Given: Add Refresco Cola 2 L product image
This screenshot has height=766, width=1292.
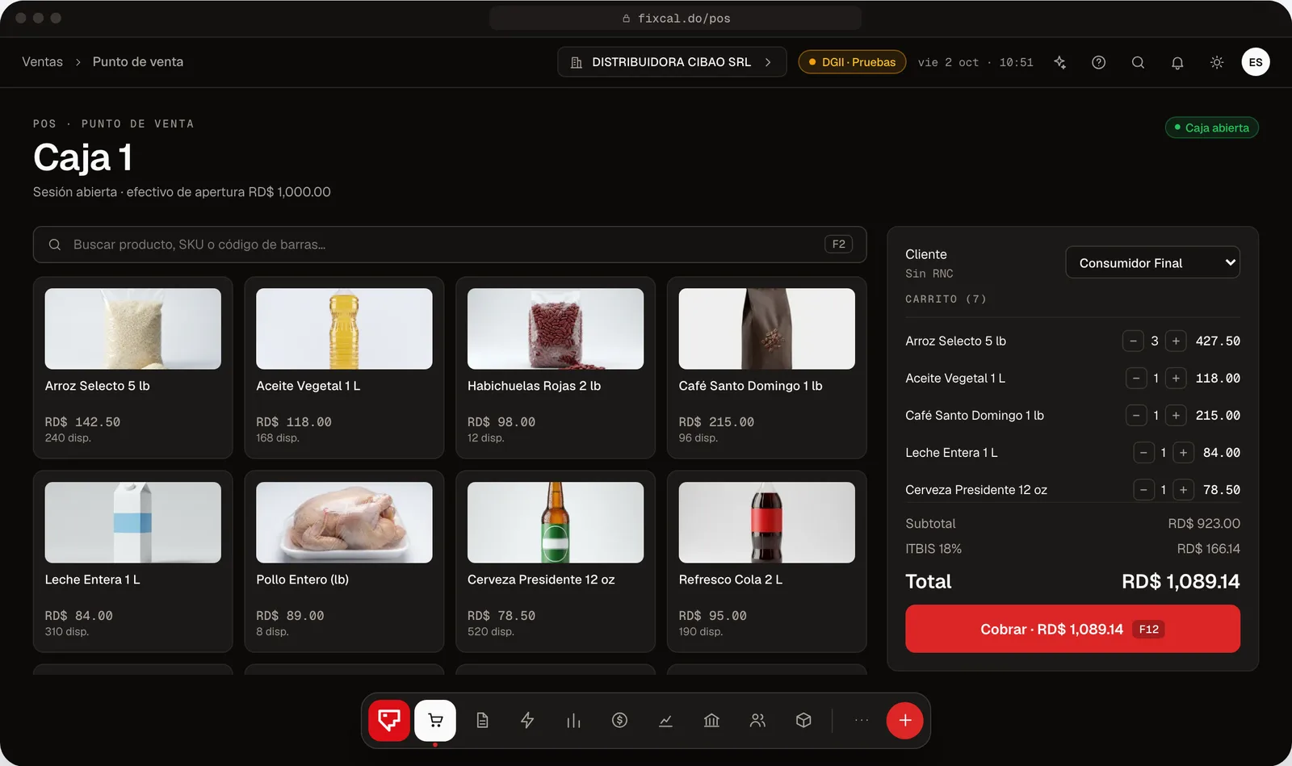Looking at the screenshot, I should point(767,522).
